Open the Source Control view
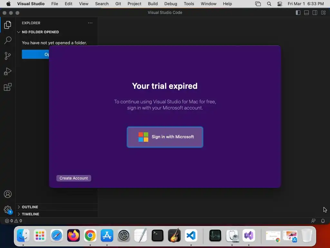The height and width of the screenshot is (248, 330). coord(8,56)
